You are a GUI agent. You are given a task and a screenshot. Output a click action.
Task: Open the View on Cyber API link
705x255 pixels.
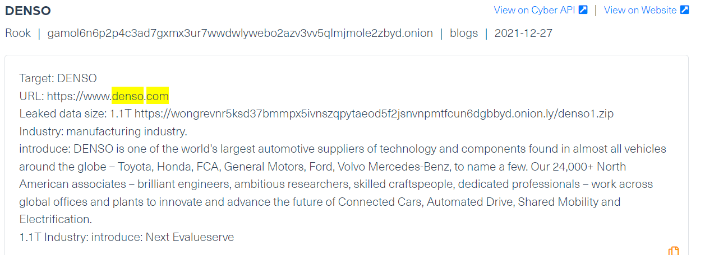point(534,10)
